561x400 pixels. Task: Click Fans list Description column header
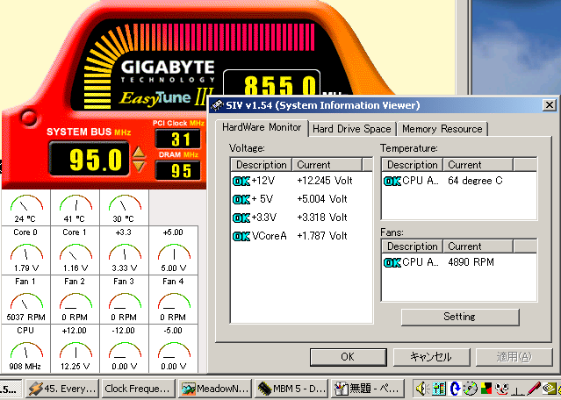pyautogui.click(x=413, y=246)
